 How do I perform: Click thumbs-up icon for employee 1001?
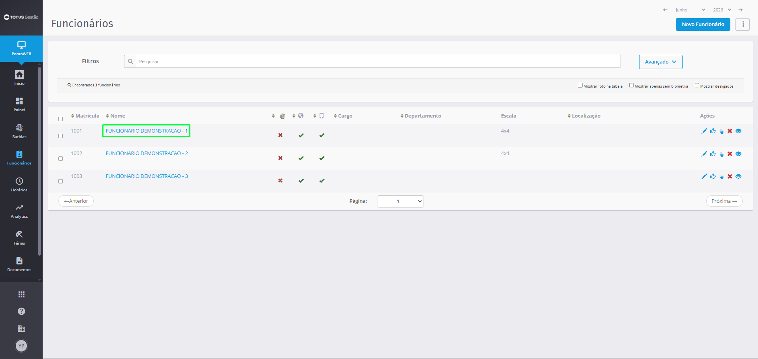coord(713,131)
